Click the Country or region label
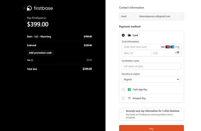 (x=131, y=74)
